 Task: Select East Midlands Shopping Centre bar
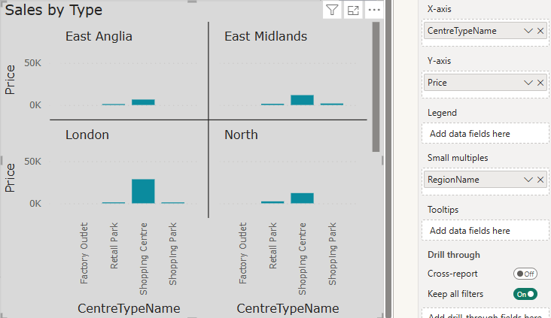[x=302, y=100]
